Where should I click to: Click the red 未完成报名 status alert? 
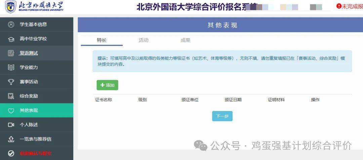pyautogui.click(x=350, y=6)
